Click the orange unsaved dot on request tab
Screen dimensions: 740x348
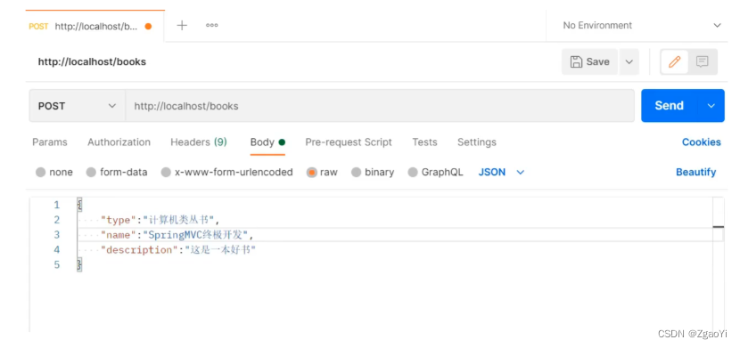coord(148,27)
